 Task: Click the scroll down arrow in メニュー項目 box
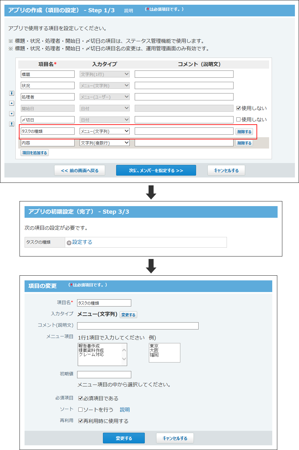tap(124, 359)
